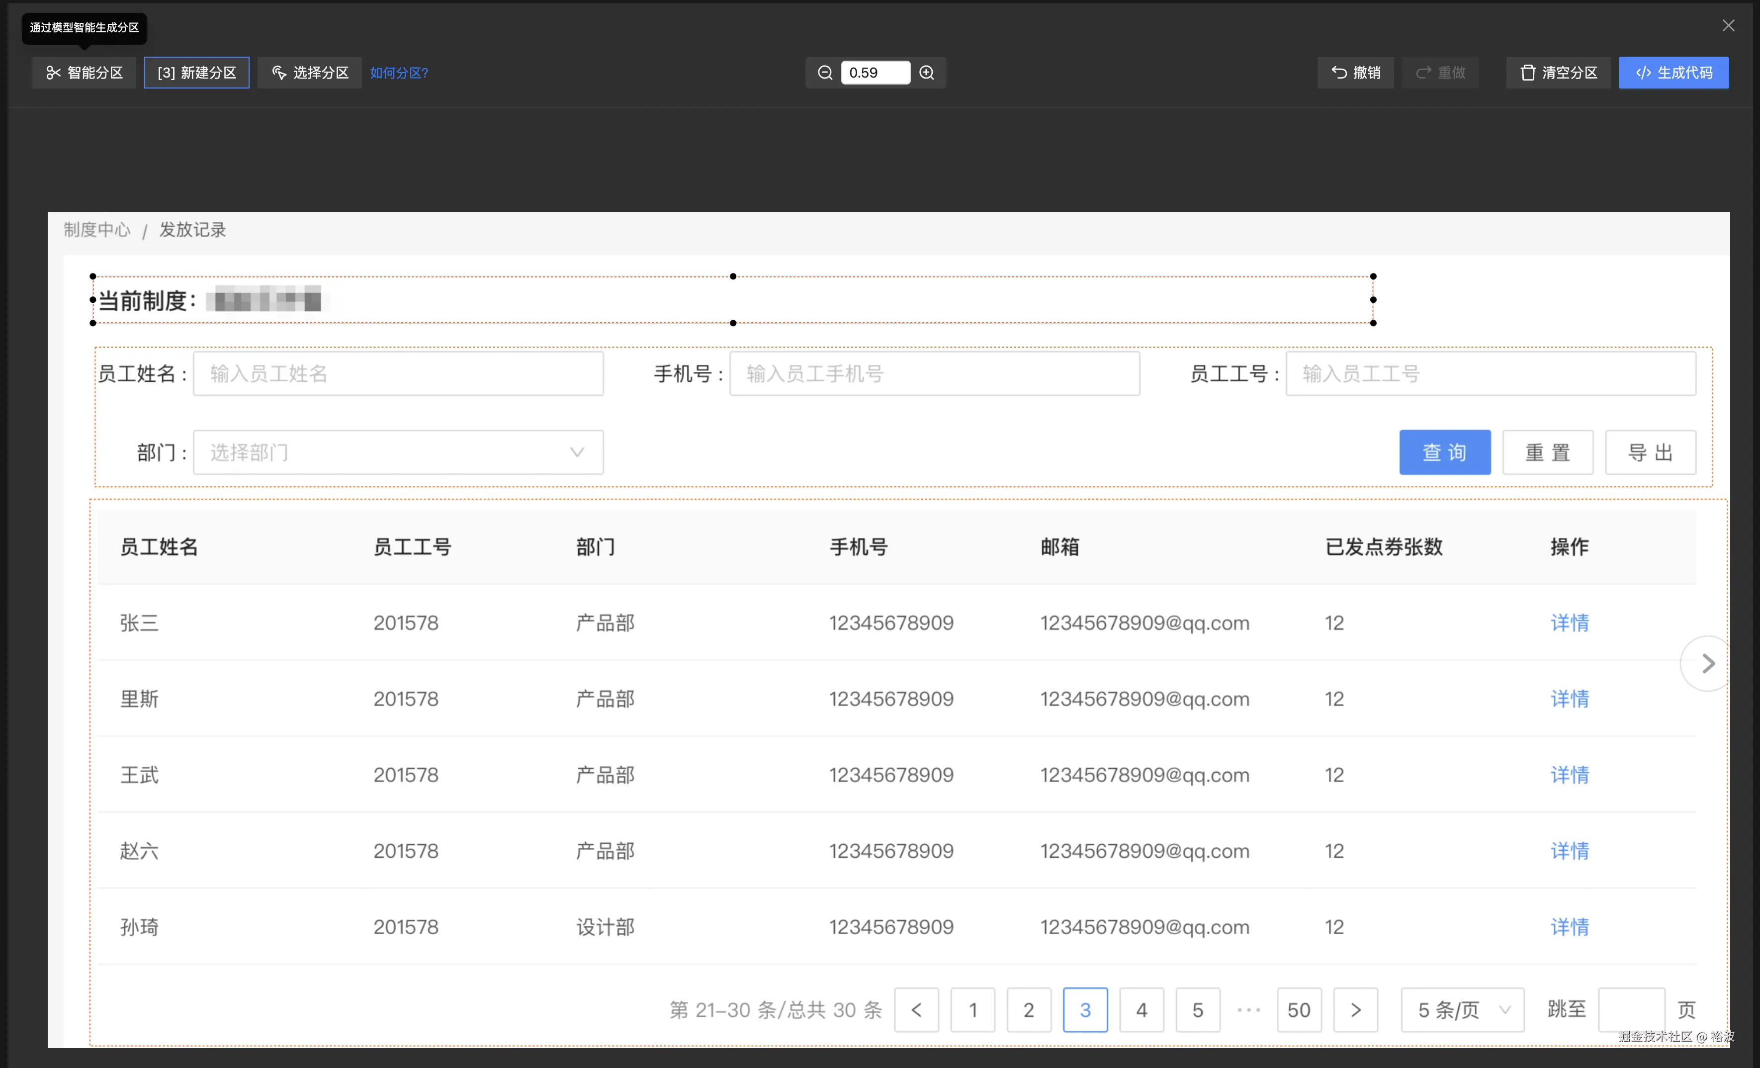Viewport: 1760px width, 1068px height.
Task: Open the 如何分区? help link
Action: point(399,73)
